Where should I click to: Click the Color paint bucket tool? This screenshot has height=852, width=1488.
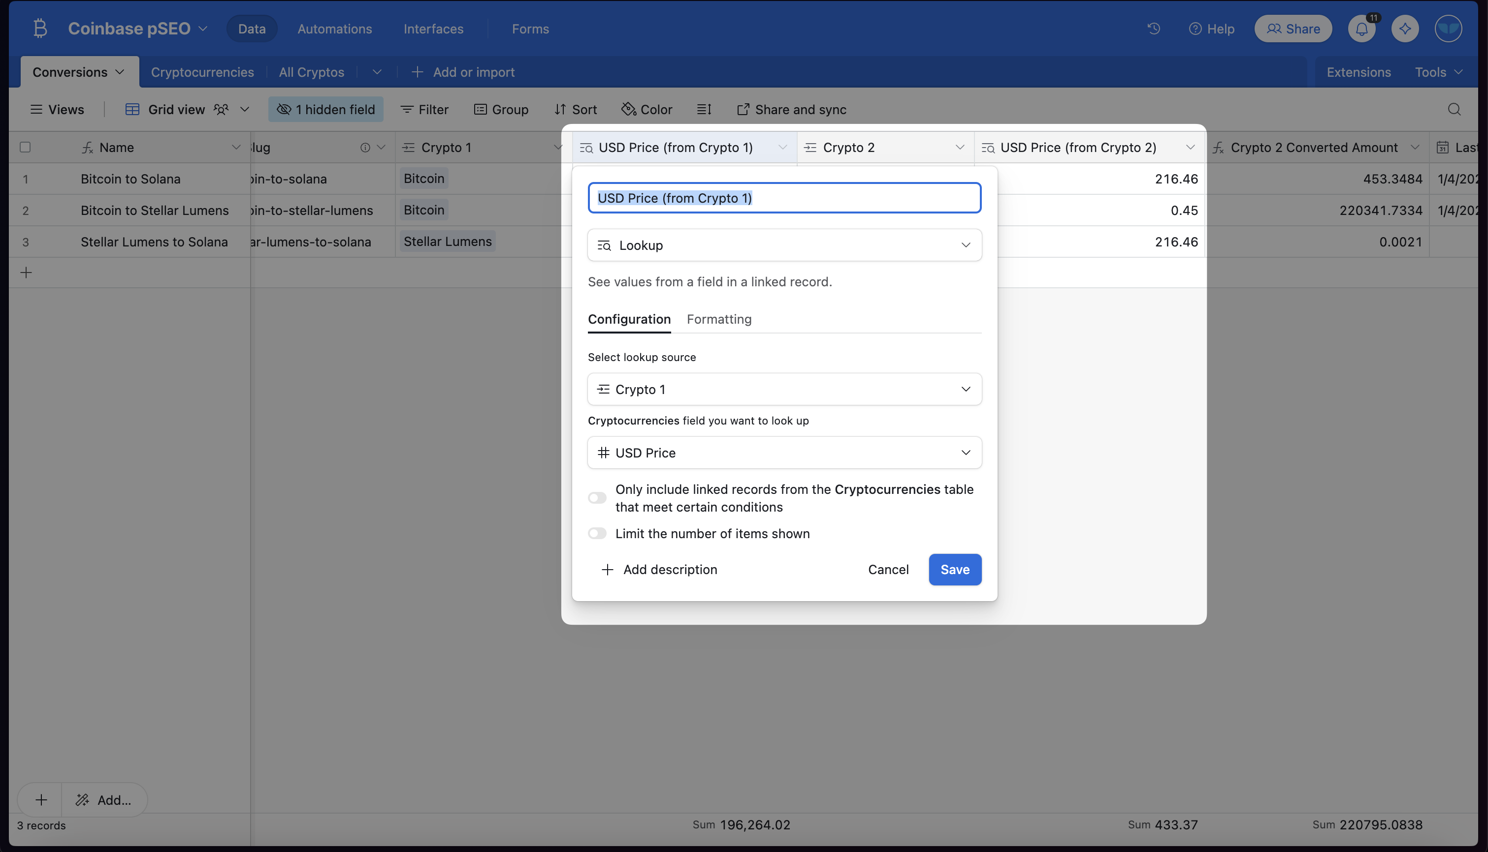[x=647, y=109]
